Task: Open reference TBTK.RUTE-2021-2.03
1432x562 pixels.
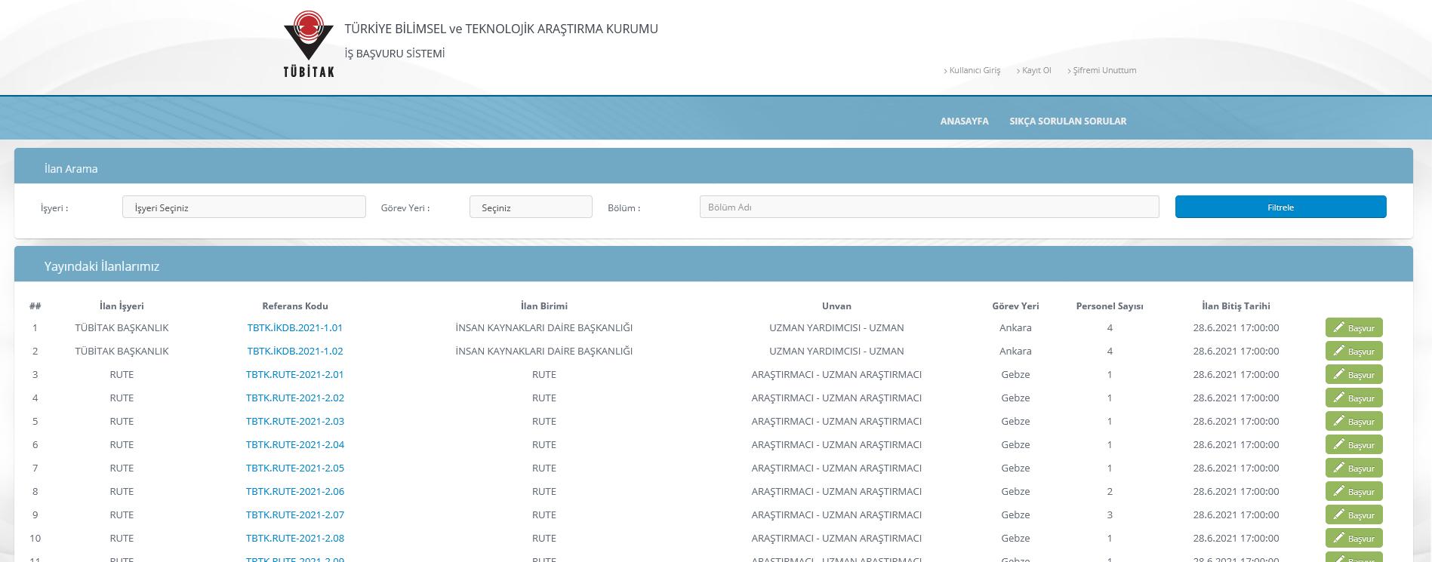Action: [295, 421]
